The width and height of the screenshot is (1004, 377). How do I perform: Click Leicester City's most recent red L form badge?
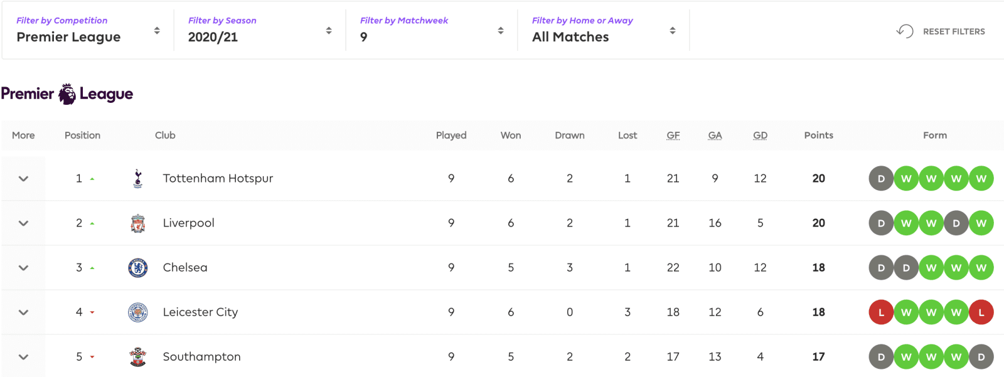[981, 312]
